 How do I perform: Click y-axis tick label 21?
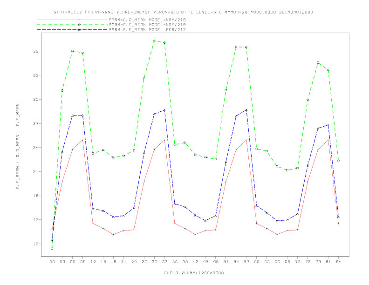[35, 172]
